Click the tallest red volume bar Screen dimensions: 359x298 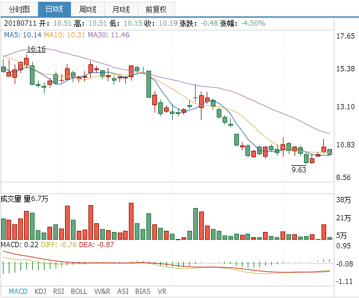[131, 221]
